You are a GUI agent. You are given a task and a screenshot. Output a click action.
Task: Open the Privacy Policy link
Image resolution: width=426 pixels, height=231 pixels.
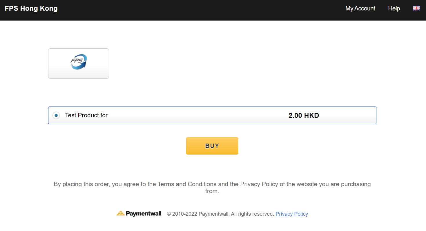click(x=291, y=214)
